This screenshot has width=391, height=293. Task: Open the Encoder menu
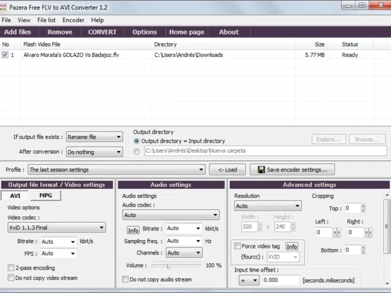pos(73,20)
